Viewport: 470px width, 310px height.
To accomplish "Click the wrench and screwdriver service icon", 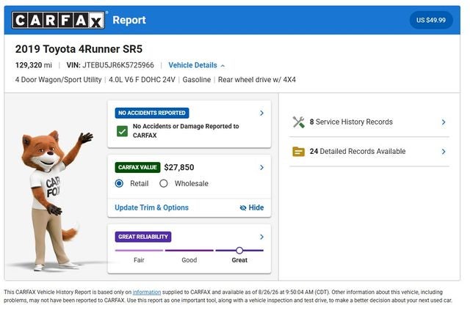I will pyautogui.click(x=299, y=122).
